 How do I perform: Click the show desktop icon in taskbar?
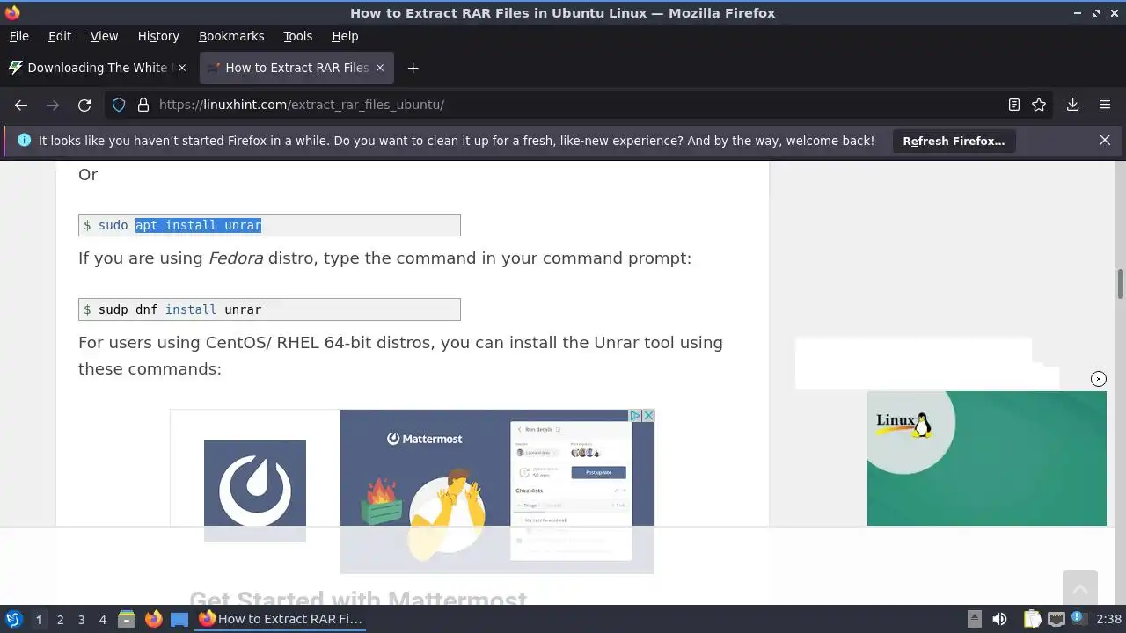tap(179, 619)
